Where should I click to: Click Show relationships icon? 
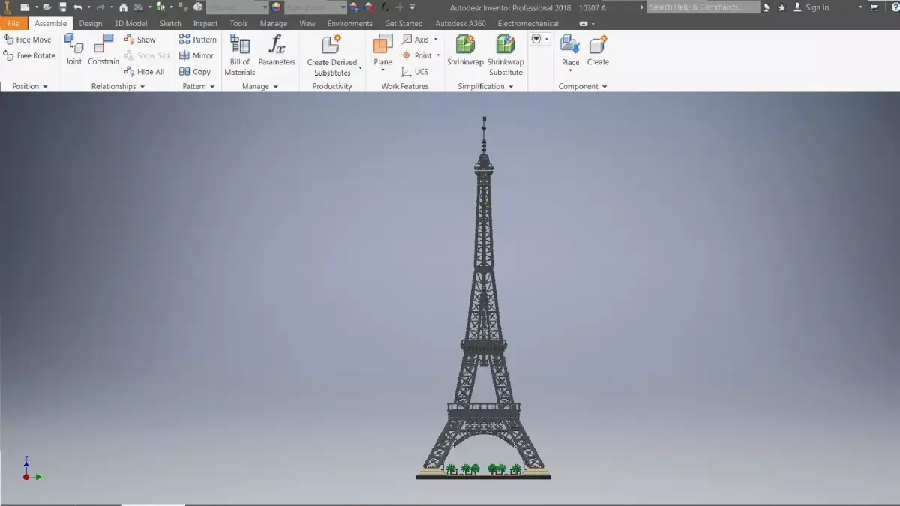(x=130, y=40)
